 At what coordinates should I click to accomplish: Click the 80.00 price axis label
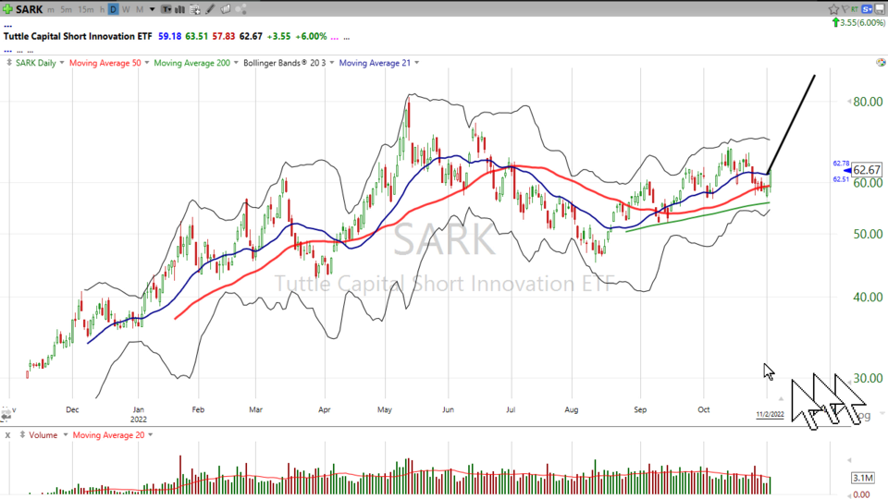(868, 102)
